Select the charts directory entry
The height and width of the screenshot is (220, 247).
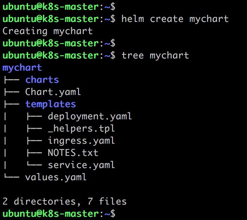pyautogui.click(x=42, y=80)
